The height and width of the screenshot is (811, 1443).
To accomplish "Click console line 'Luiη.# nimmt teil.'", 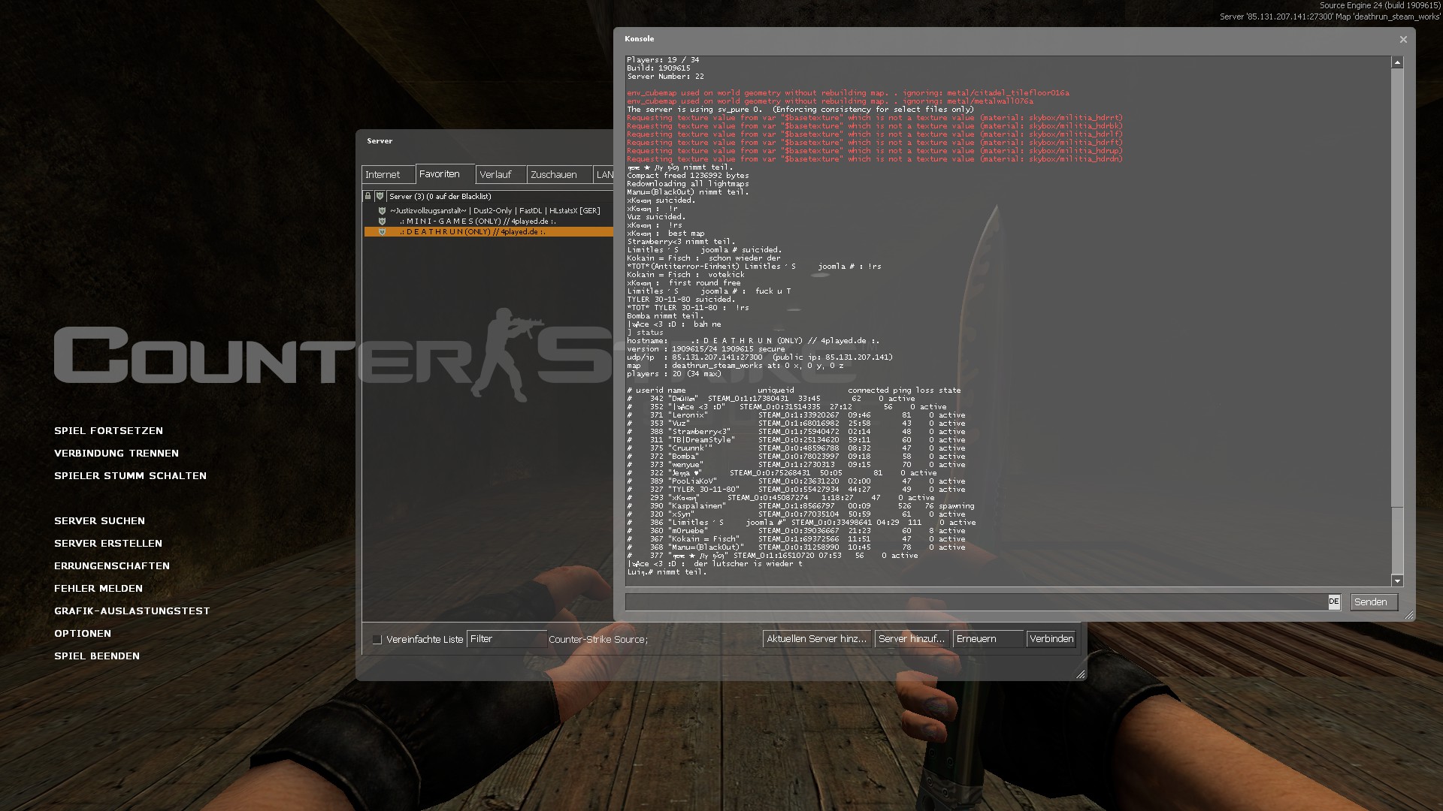I will coord(667,572).
